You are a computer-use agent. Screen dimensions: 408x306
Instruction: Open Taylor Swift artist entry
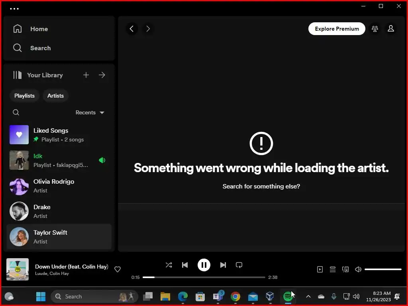pyautogui.click(x=59, y=237)
